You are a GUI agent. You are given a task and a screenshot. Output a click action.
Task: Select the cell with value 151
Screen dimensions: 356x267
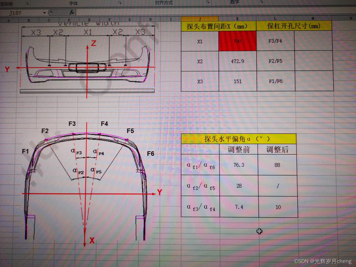point(238,81)
